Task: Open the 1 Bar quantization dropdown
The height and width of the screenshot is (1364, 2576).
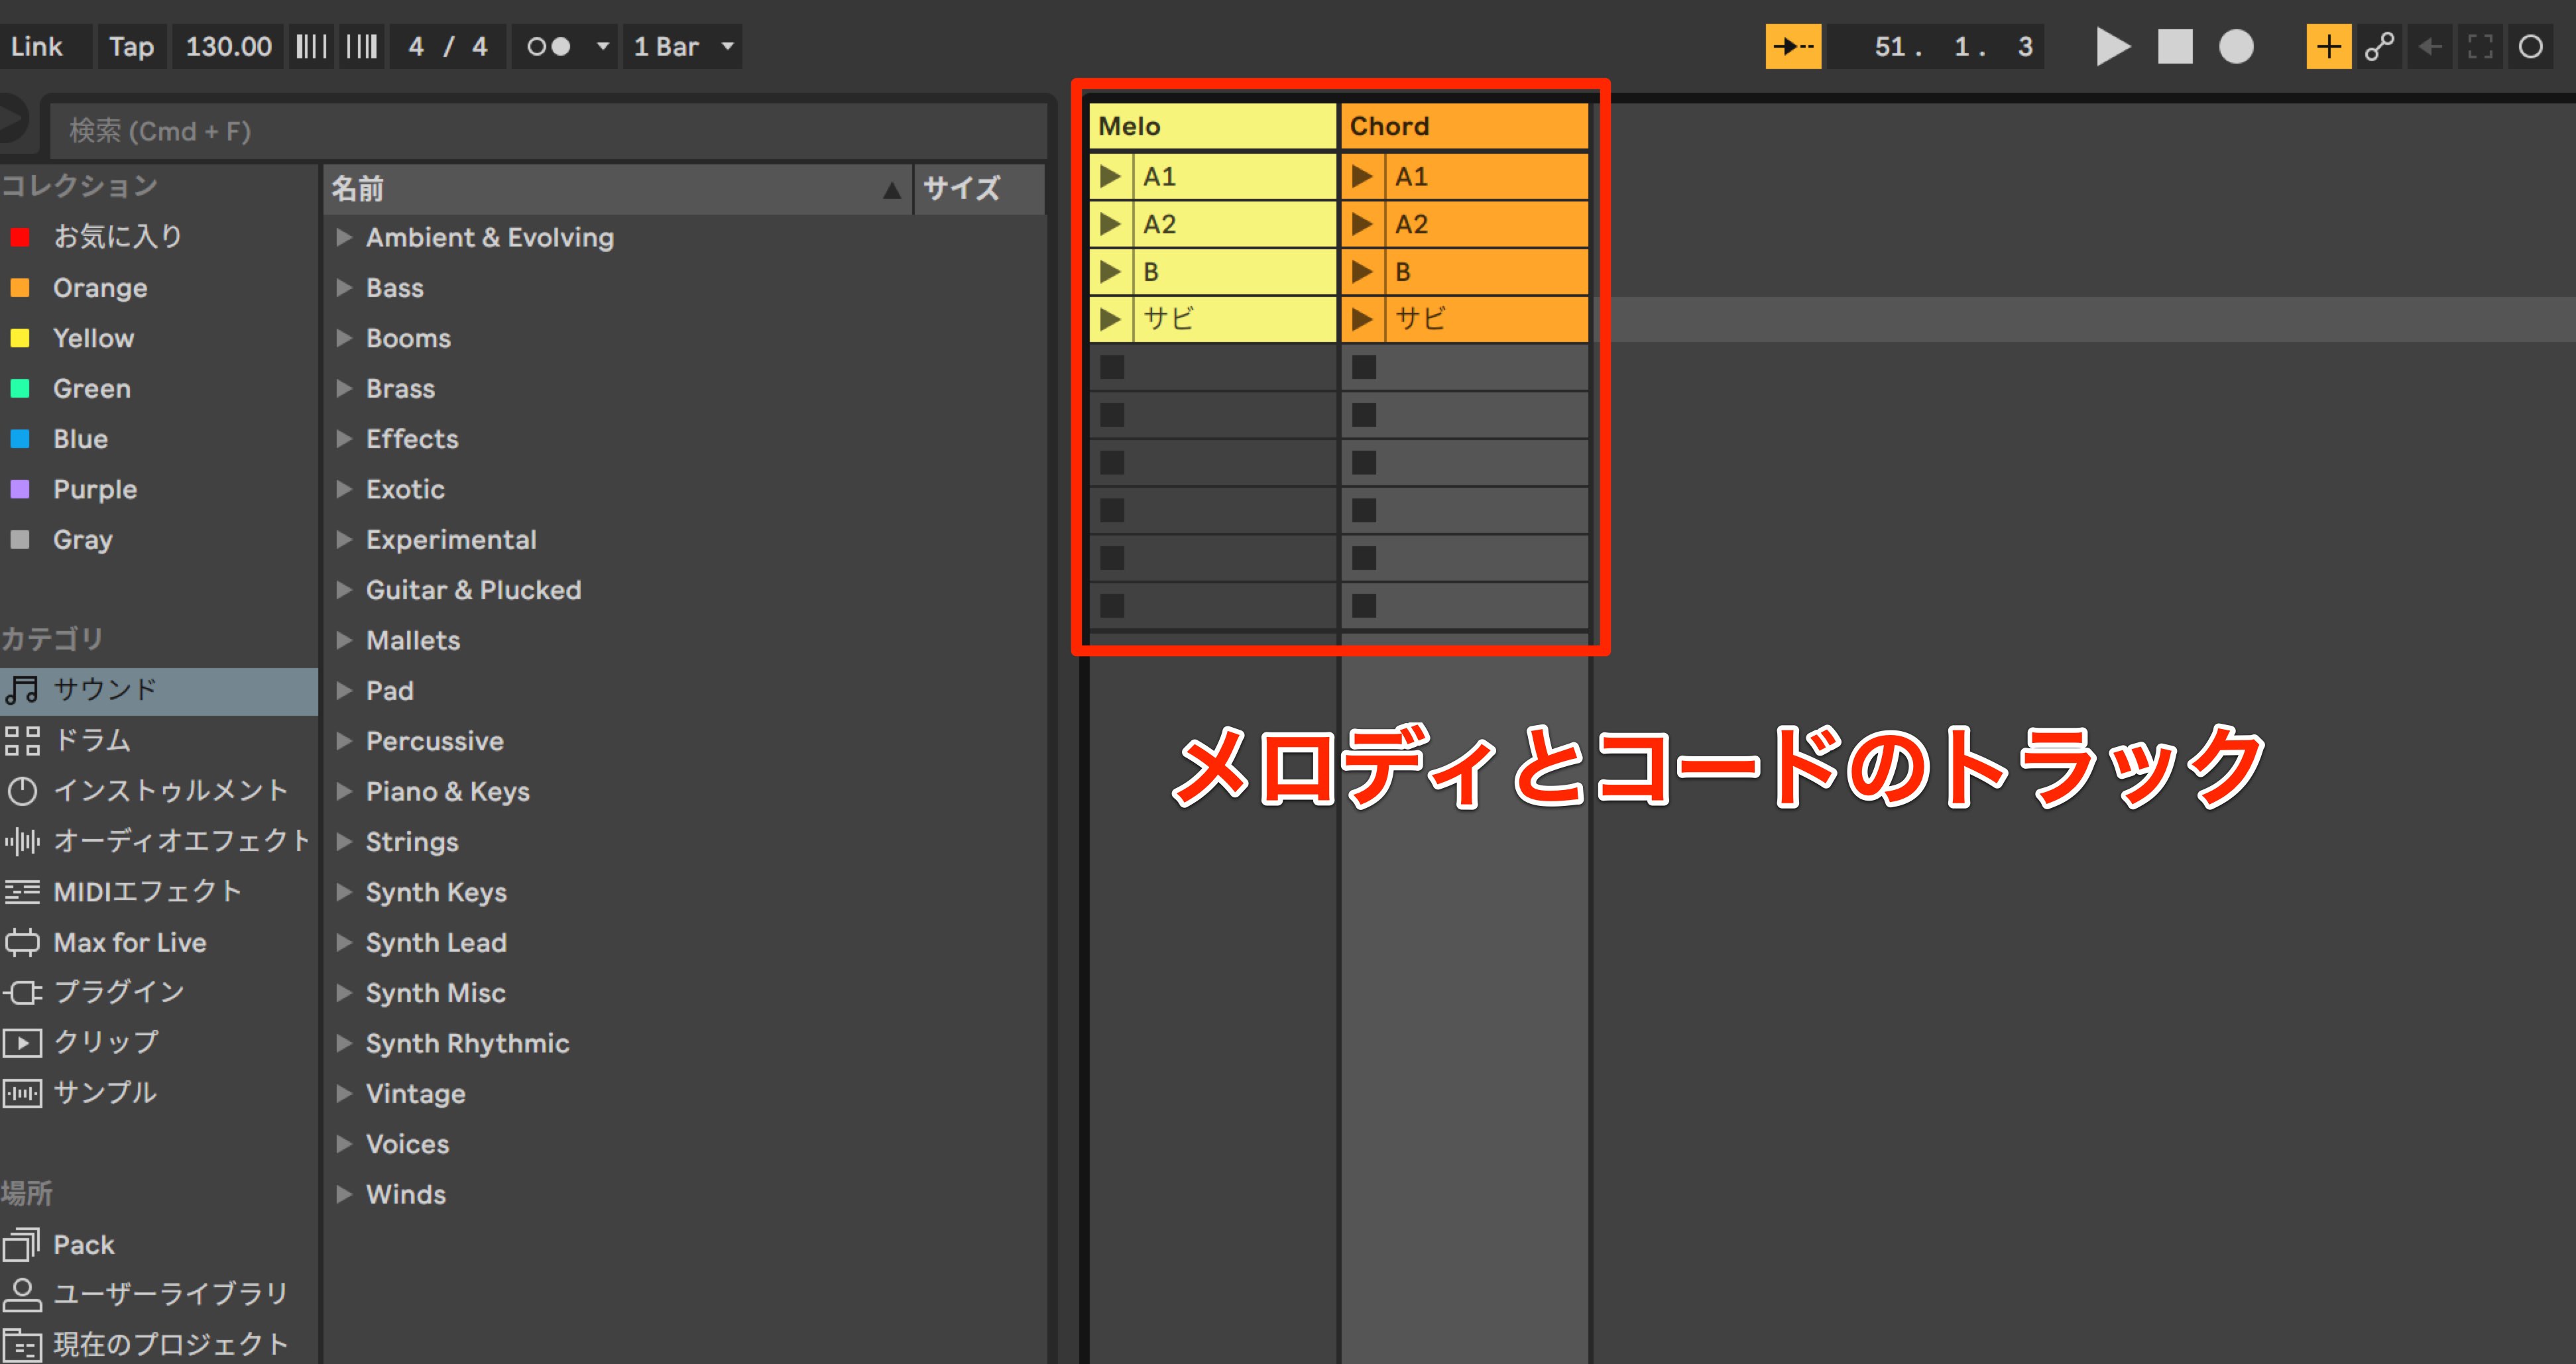Action: [683, 46]
